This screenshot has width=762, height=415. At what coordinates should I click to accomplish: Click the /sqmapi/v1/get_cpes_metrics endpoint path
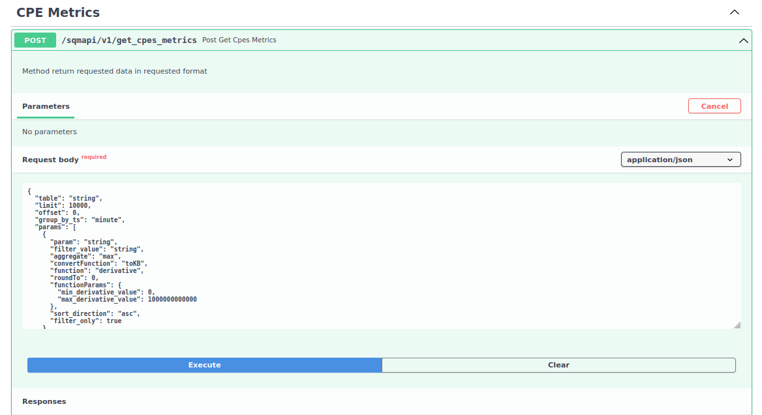pos(129,40)
